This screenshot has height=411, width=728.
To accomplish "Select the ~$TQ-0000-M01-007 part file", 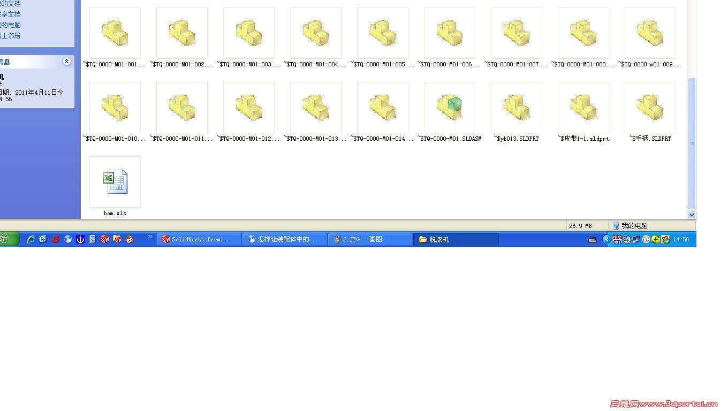I will pyautogui.click(x=517, y=37).
